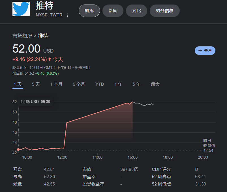227x192 pixels.
Task: Switch chart to YTD range
Action: [x=100, y=84]
